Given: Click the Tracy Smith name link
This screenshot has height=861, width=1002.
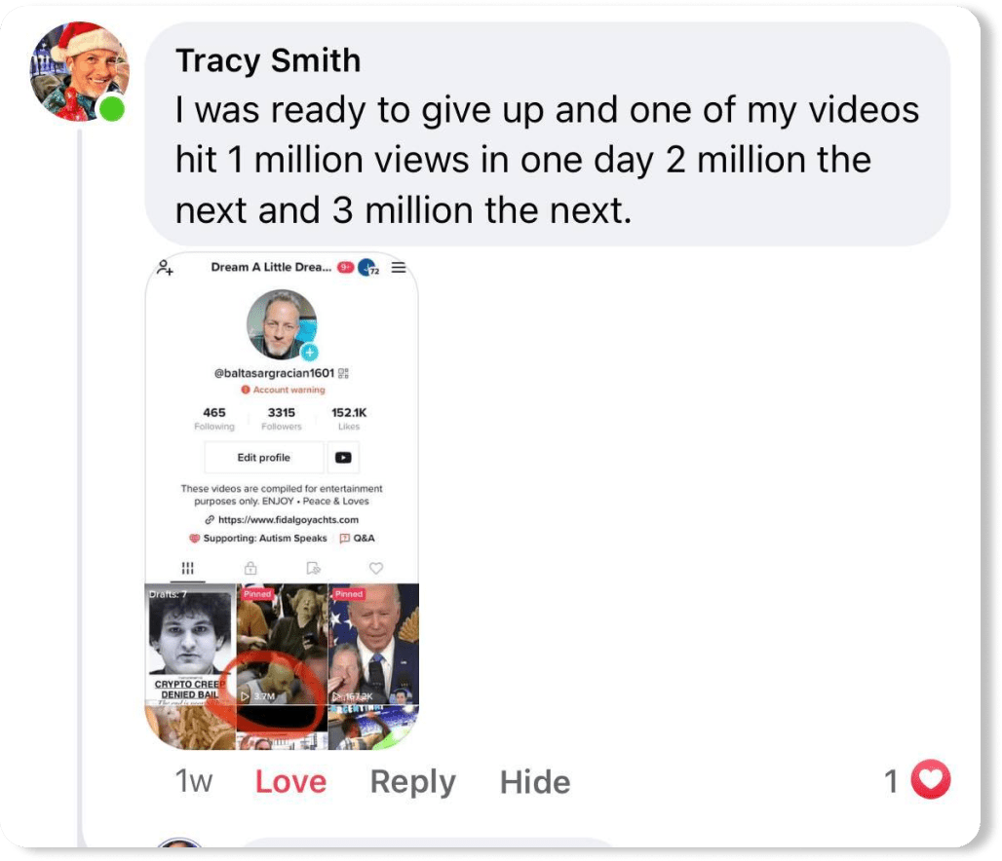Looking at the screenshot, I should click(x=268, y=60).
